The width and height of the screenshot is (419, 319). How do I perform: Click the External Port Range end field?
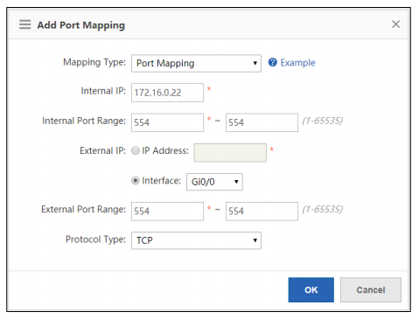262,212
